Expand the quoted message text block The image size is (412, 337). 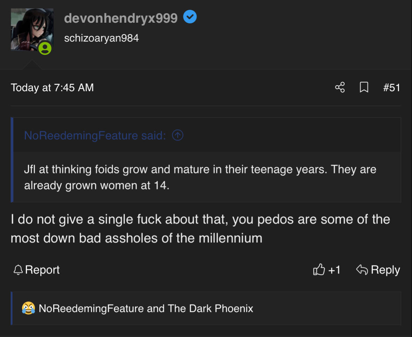[200, 177]
